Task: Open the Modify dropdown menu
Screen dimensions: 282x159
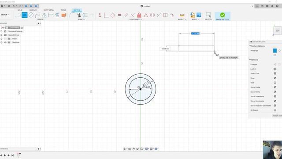Action: (x=82, y=19)
